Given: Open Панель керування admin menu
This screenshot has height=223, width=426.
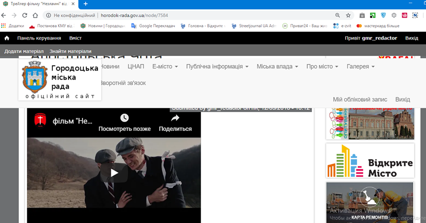Looking at the screenshot, I should (x=39, y=38).
